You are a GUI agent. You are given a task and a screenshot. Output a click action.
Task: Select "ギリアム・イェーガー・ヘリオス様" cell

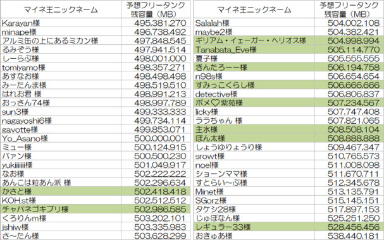point(254,41)
